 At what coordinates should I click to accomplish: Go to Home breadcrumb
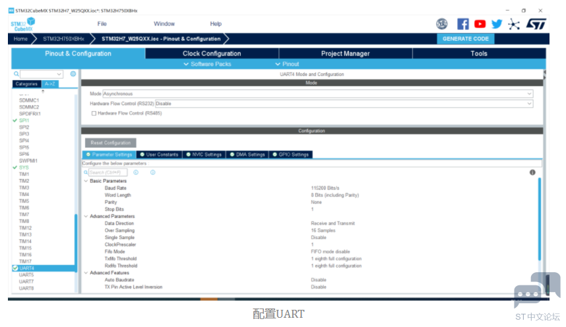(20, 39)
